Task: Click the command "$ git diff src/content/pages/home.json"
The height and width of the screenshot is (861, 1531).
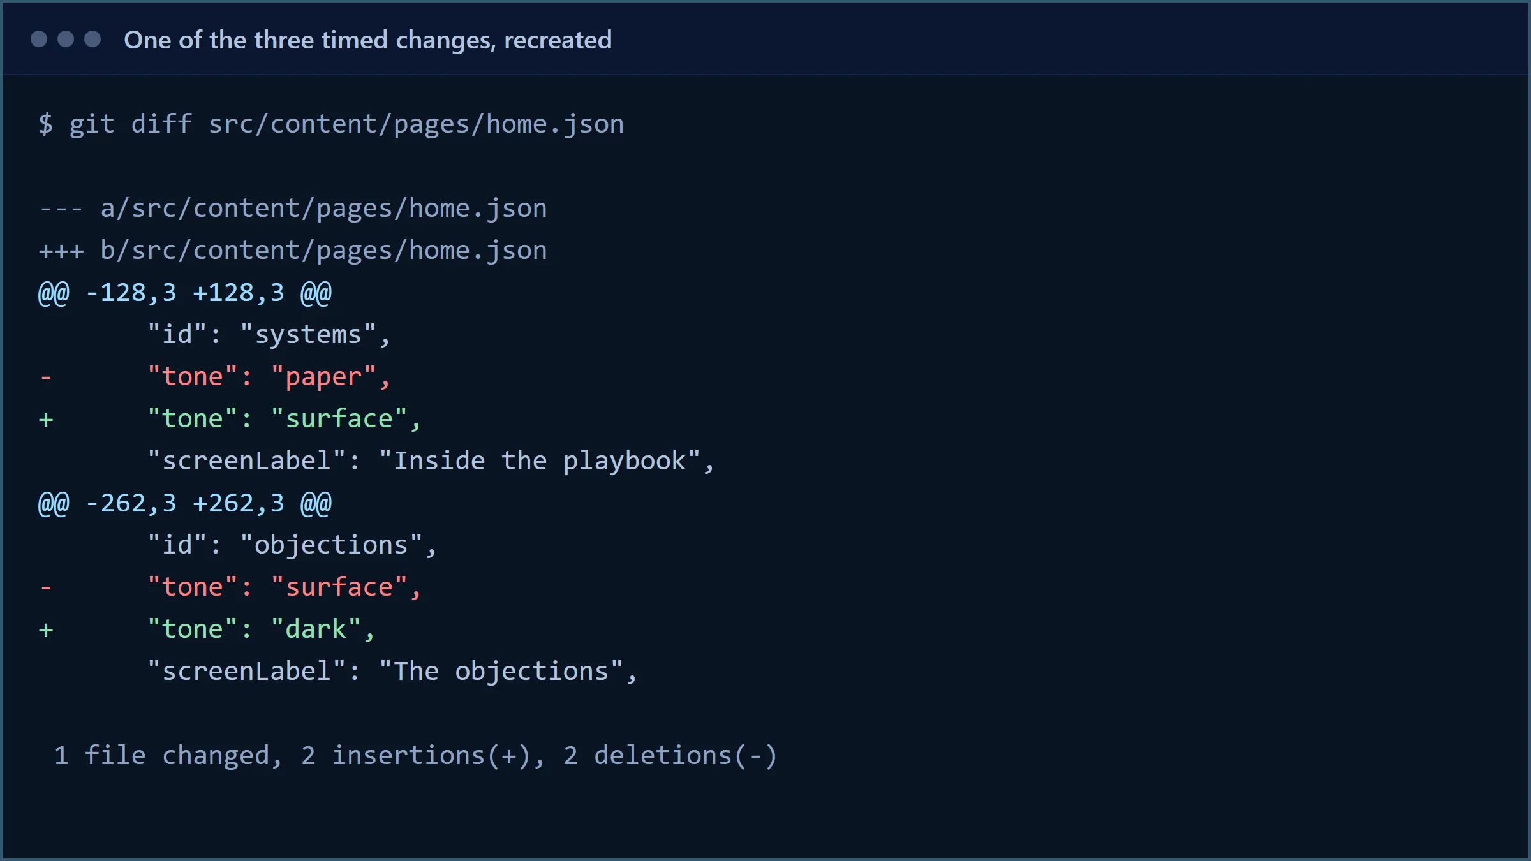Action: coord(331,124)
